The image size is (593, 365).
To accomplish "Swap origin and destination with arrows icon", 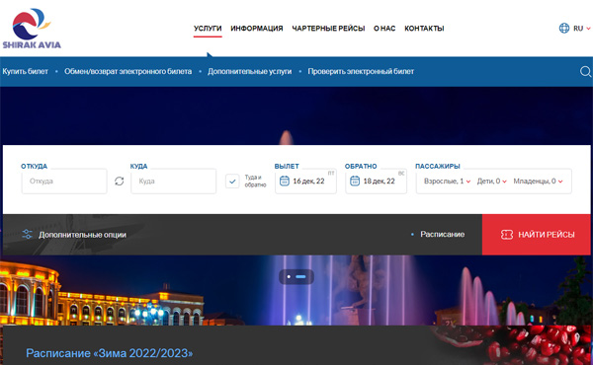I will pos(120,182).
